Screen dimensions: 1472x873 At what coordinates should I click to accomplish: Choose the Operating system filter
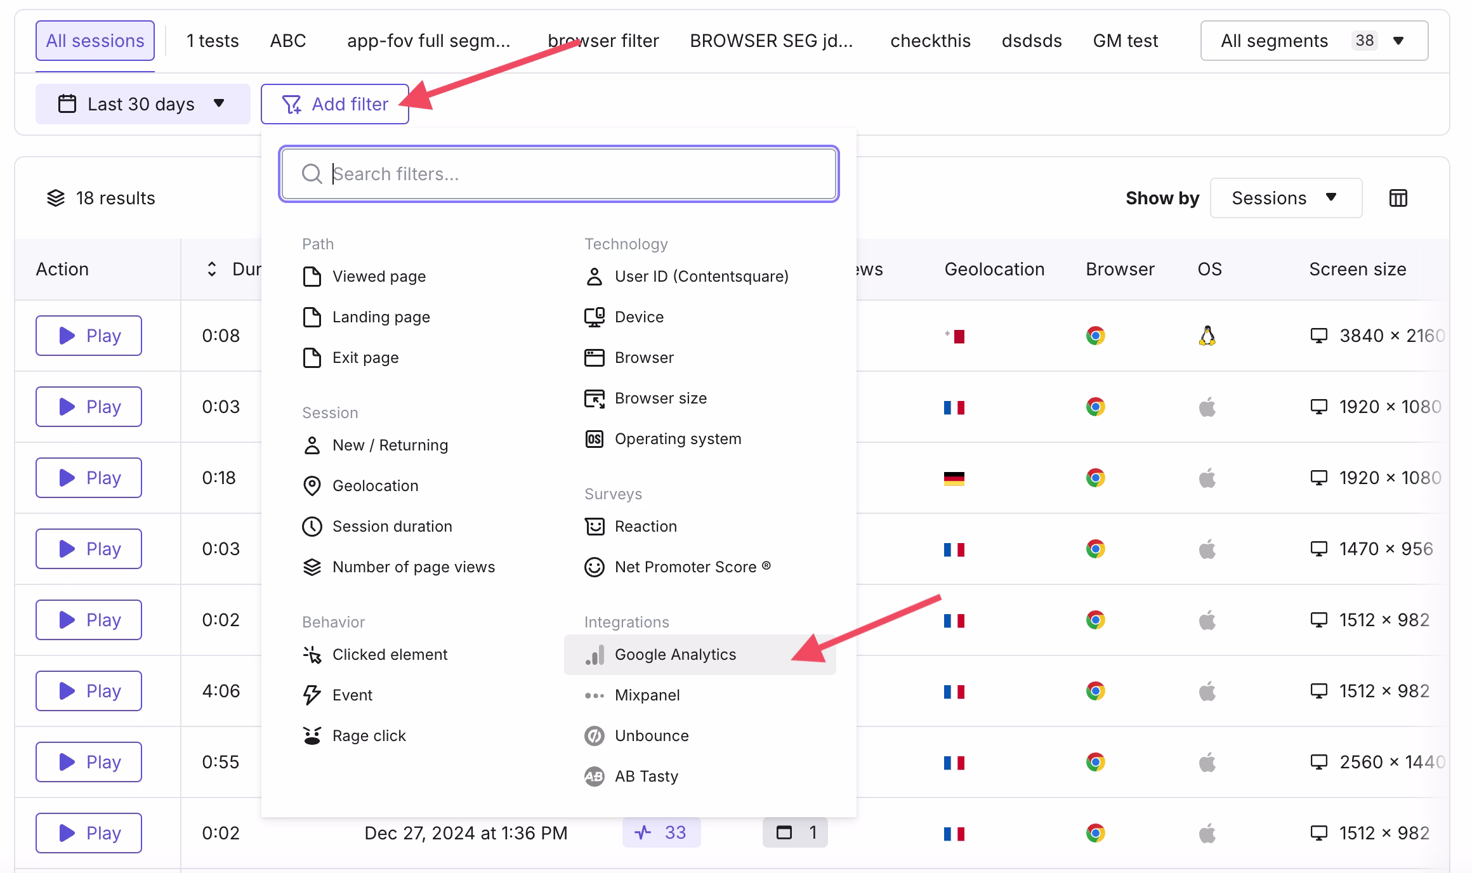pyautogui.click(x=677, y=439)
